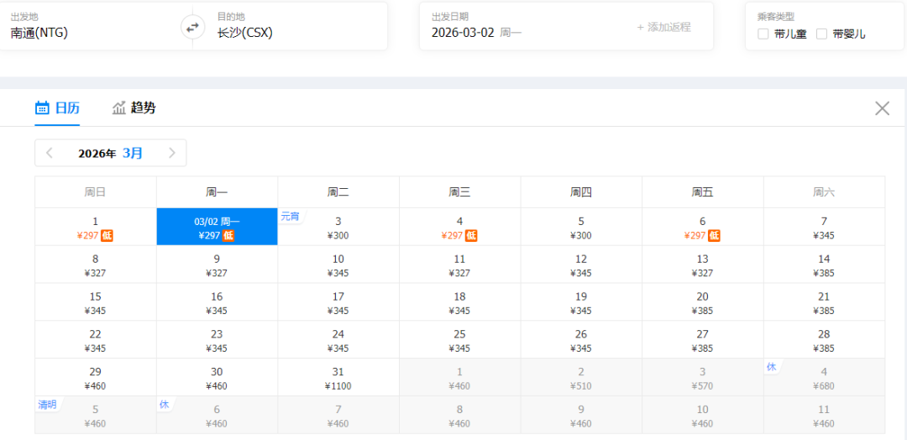Switch to the 趋势 tab
The height and width of the screenshot is (440, 907).
(134, 107)
